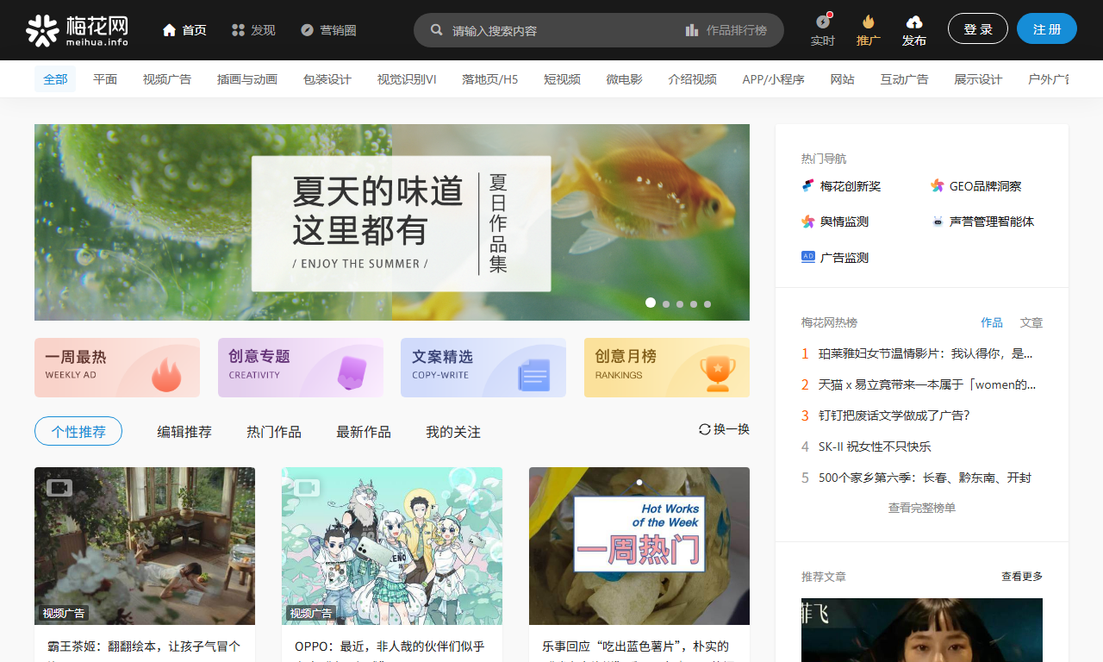Open ranked item SK-II 祝女性不只快乐
Image resolution: width=1103 pixels, height=662 pixels.
[x=875, y=447]
